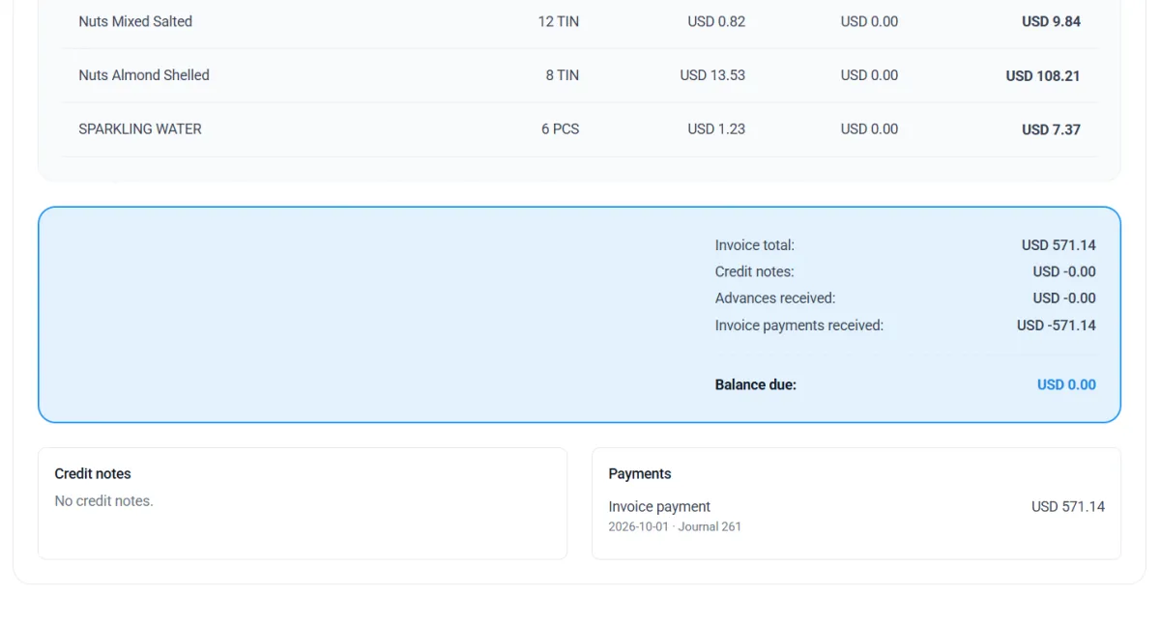Click the "Credit notes:" summary label
Viewport: 1160px width, 623px height.
click(755, 272)
